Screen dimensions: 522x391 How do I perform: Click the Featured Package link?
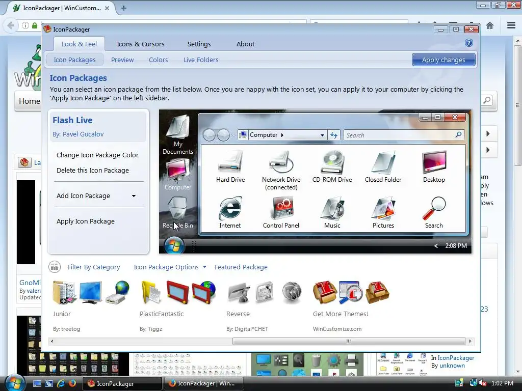pyautogui.click(x=241, y=267)
